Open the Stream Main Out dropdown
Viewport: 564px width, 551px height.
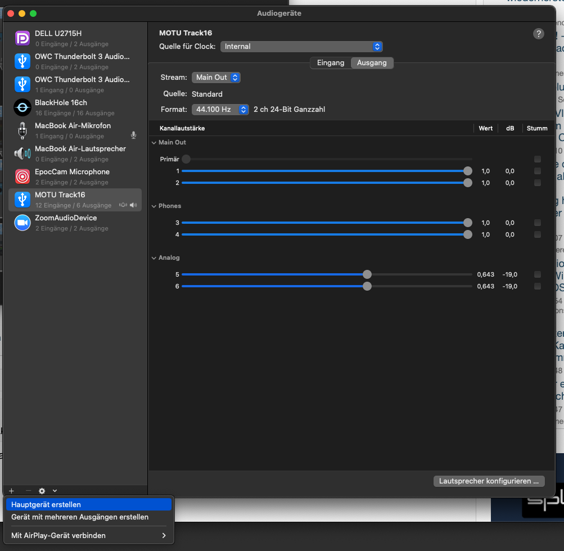pyautogui.click(x=216, y=78)
